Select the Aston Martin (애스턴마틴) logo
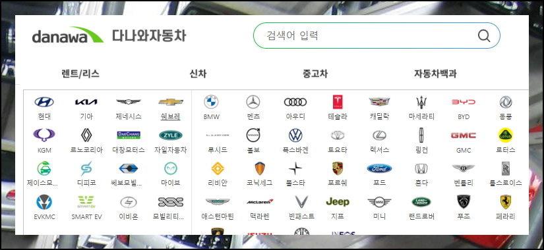Screen dimensions: 544x250 (218, 201)
